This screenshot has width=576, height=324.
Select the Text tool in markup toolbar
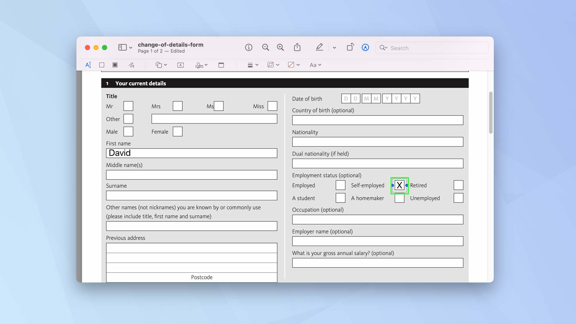click(x=88, y=65)
